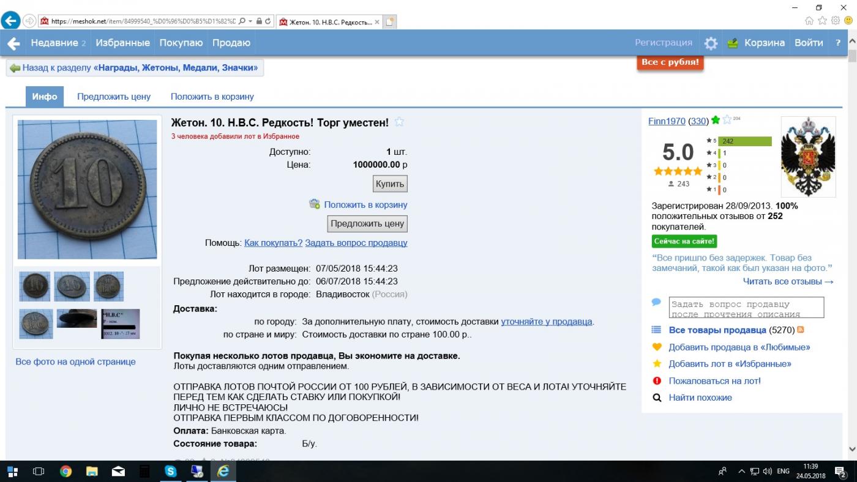Image resolution: width=857 pixels, height=482 pixels.
Task: Click the browser Forward arrow button
Action: 29,21
